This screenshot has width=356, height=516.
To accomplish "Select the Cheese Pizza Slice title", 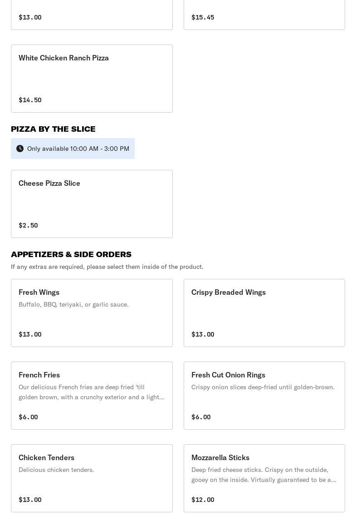I will coord(49,184).
